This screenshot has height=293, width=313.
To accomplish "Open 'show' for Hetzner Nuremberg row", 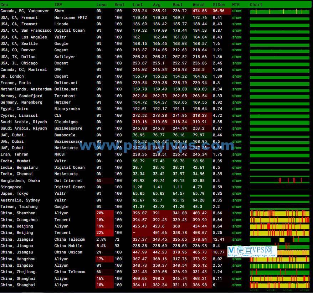I will click(x=237, y=102).
